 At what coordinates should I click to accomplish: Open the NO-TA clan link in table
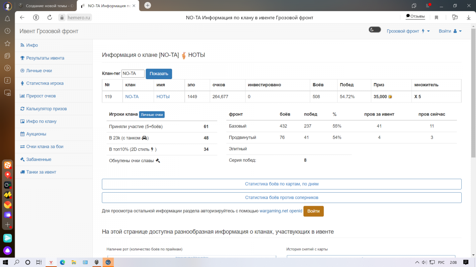click(x=132, y=97)
